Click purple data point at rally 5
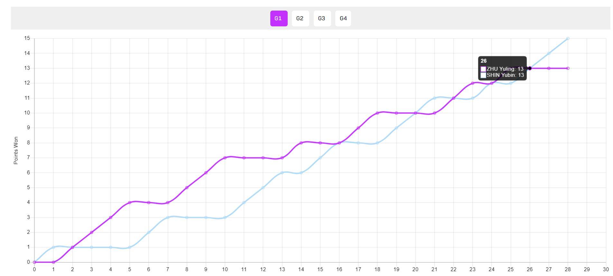The width and height of the screenshot is (613, 276). 130,202
